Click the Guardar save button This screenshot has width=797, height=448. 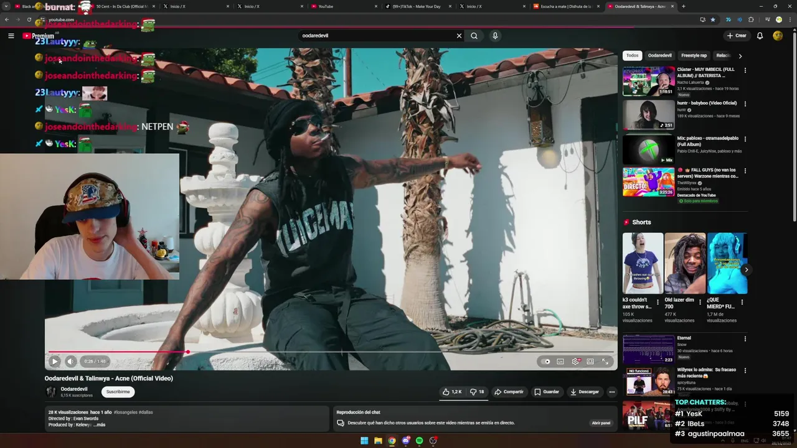point(547,392)
